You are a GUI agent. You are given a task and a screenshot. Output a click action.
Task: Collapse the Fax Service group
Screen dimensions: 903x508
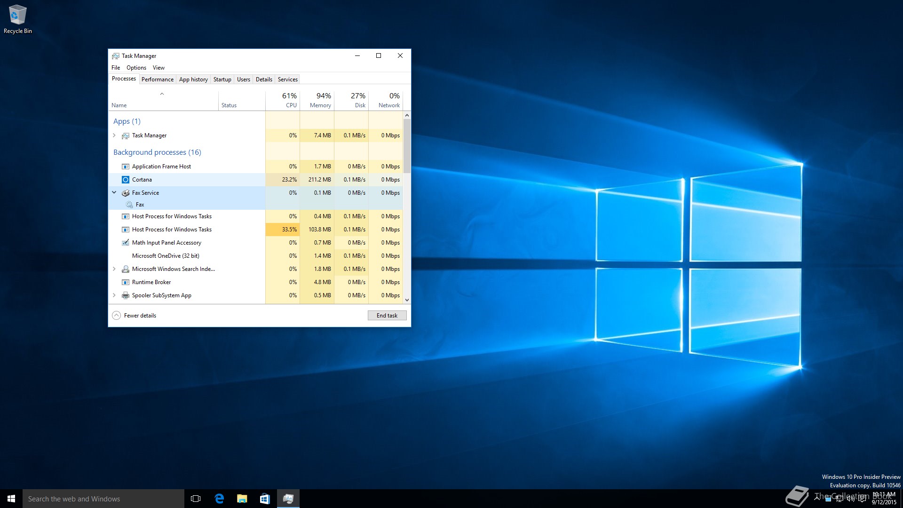point(114,192)
